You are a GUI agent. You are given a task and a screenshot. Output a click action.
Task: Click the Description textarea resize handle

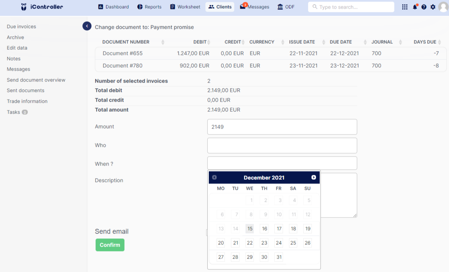[x=355, y=216]
